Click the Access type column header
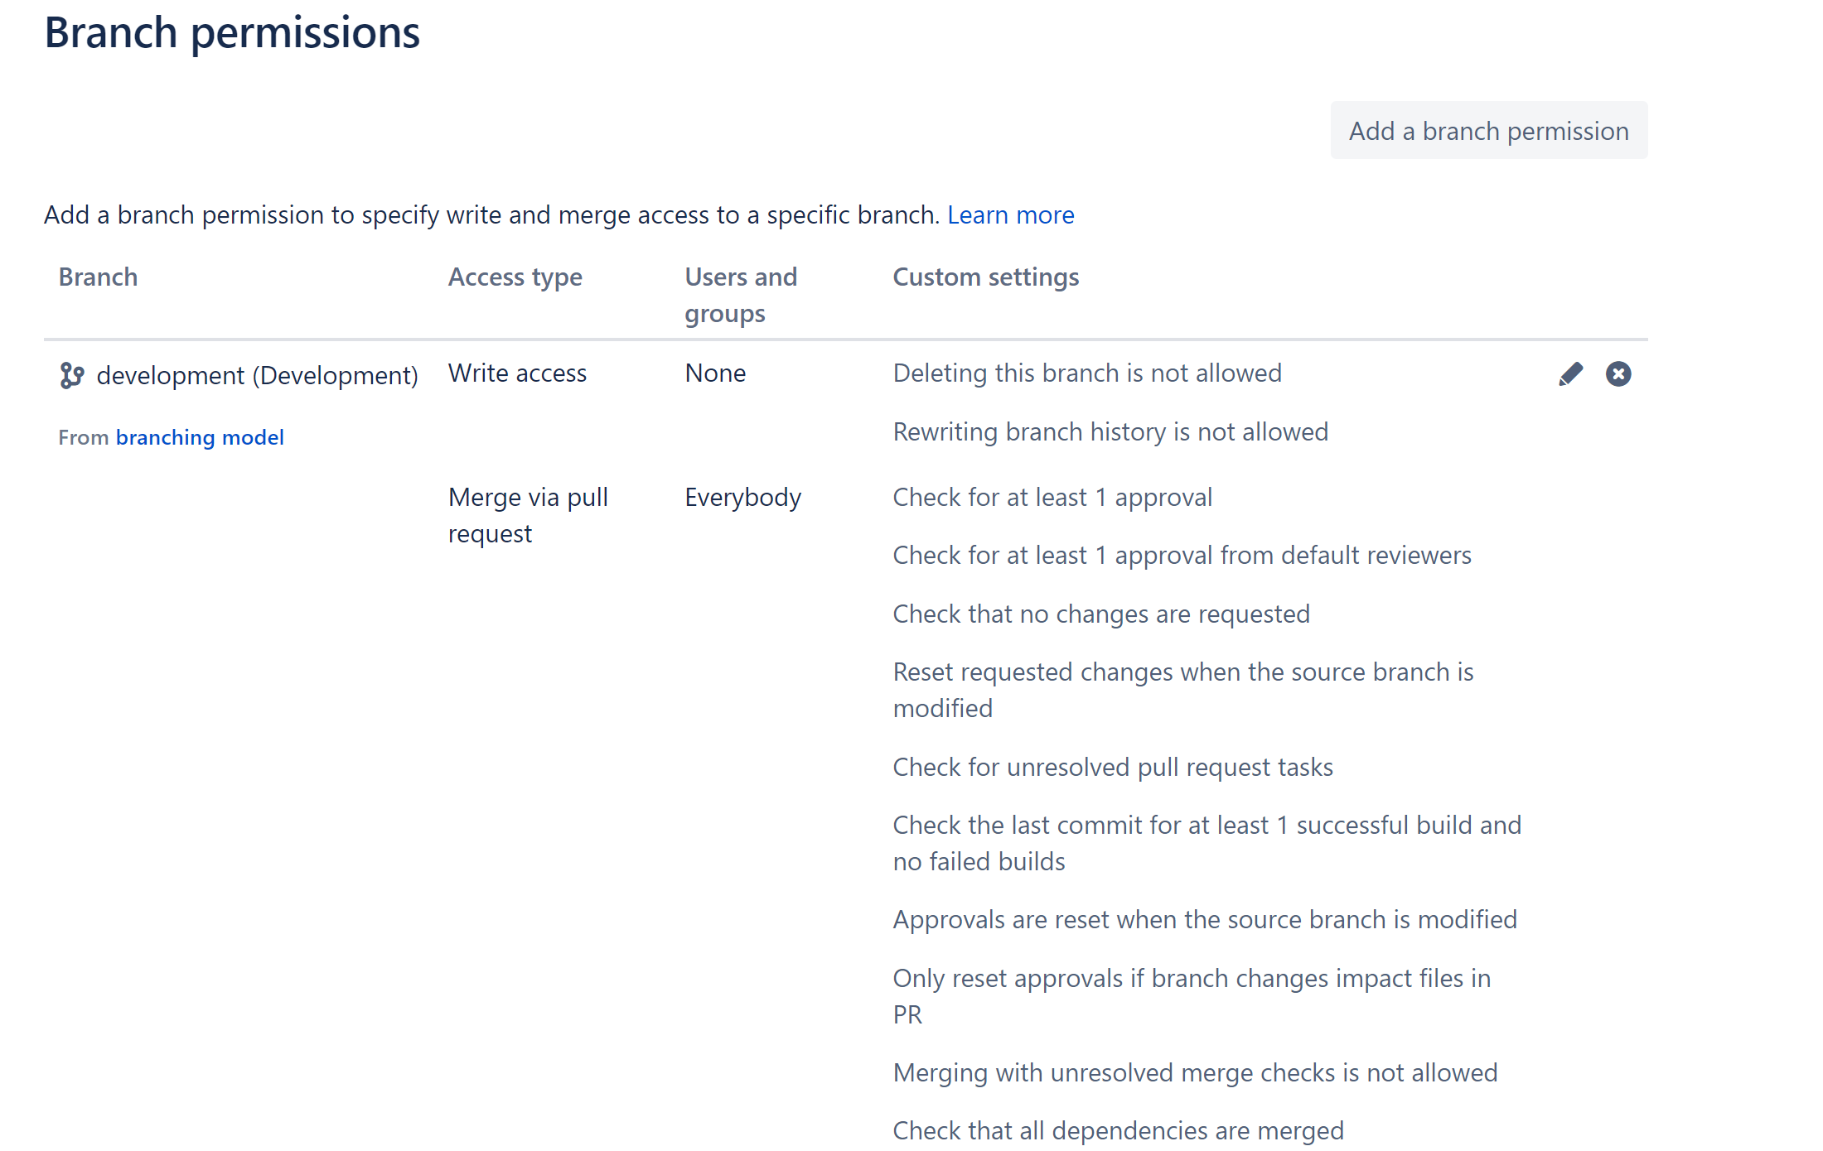This screenshot has width=1823, height=1151. tap(515, 277)
